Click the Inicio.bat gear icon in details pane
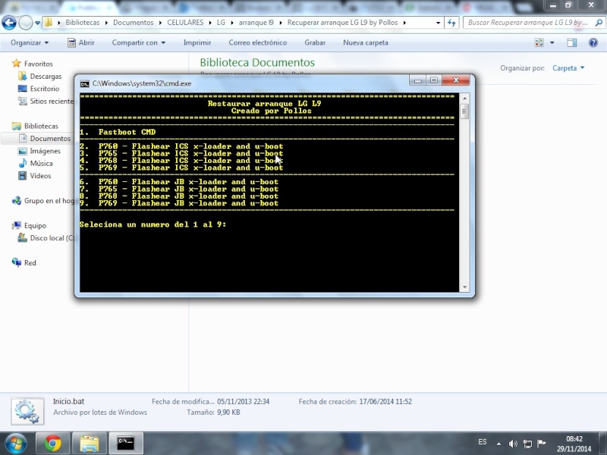The width and height of the screenshot is (607, 455). pyautogui.click(x=27, y=411)
